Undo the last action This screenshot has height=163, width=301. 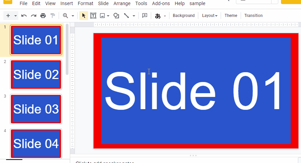pos(24,16)
